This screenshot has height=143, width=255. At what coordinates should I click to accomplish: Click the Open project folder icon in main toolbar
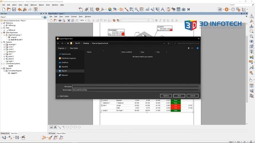tap(9, 10)
